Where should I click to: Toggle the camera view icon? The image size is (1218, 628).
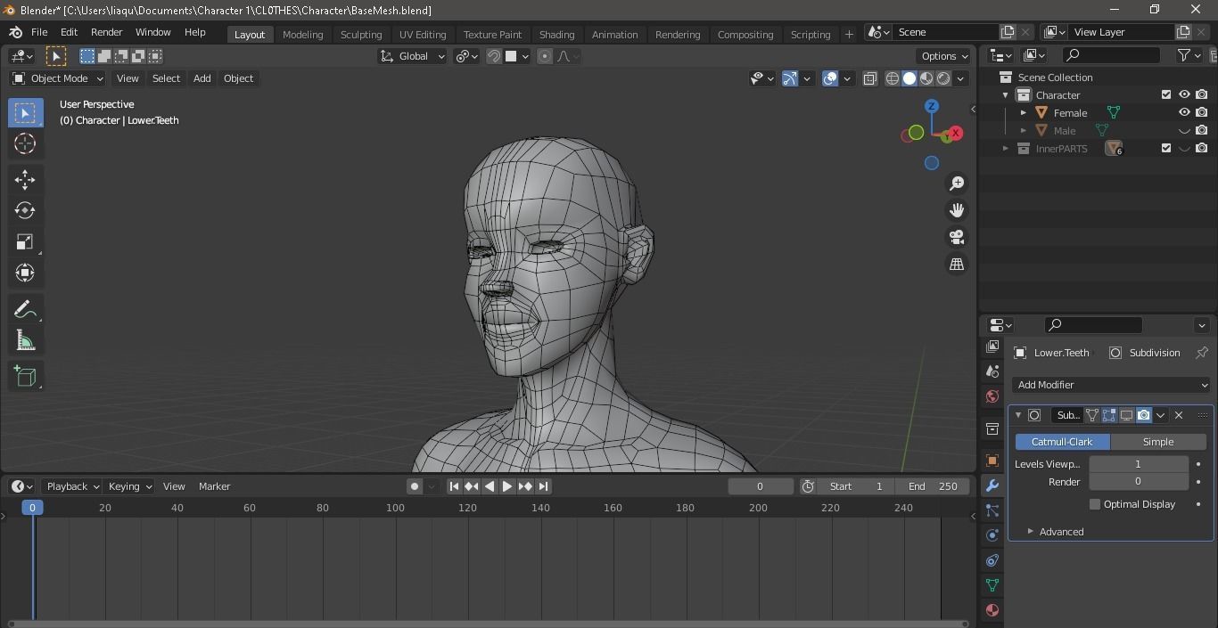(957, 237)
